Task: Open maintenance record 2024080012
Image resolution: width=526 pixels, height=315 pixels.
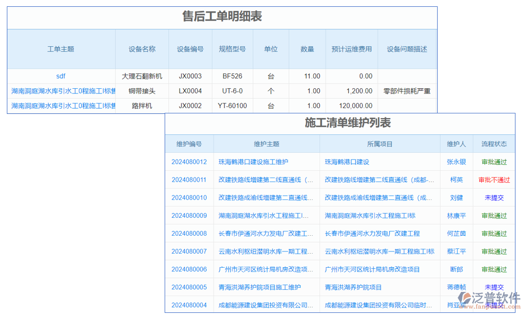Action: point(189,162)
